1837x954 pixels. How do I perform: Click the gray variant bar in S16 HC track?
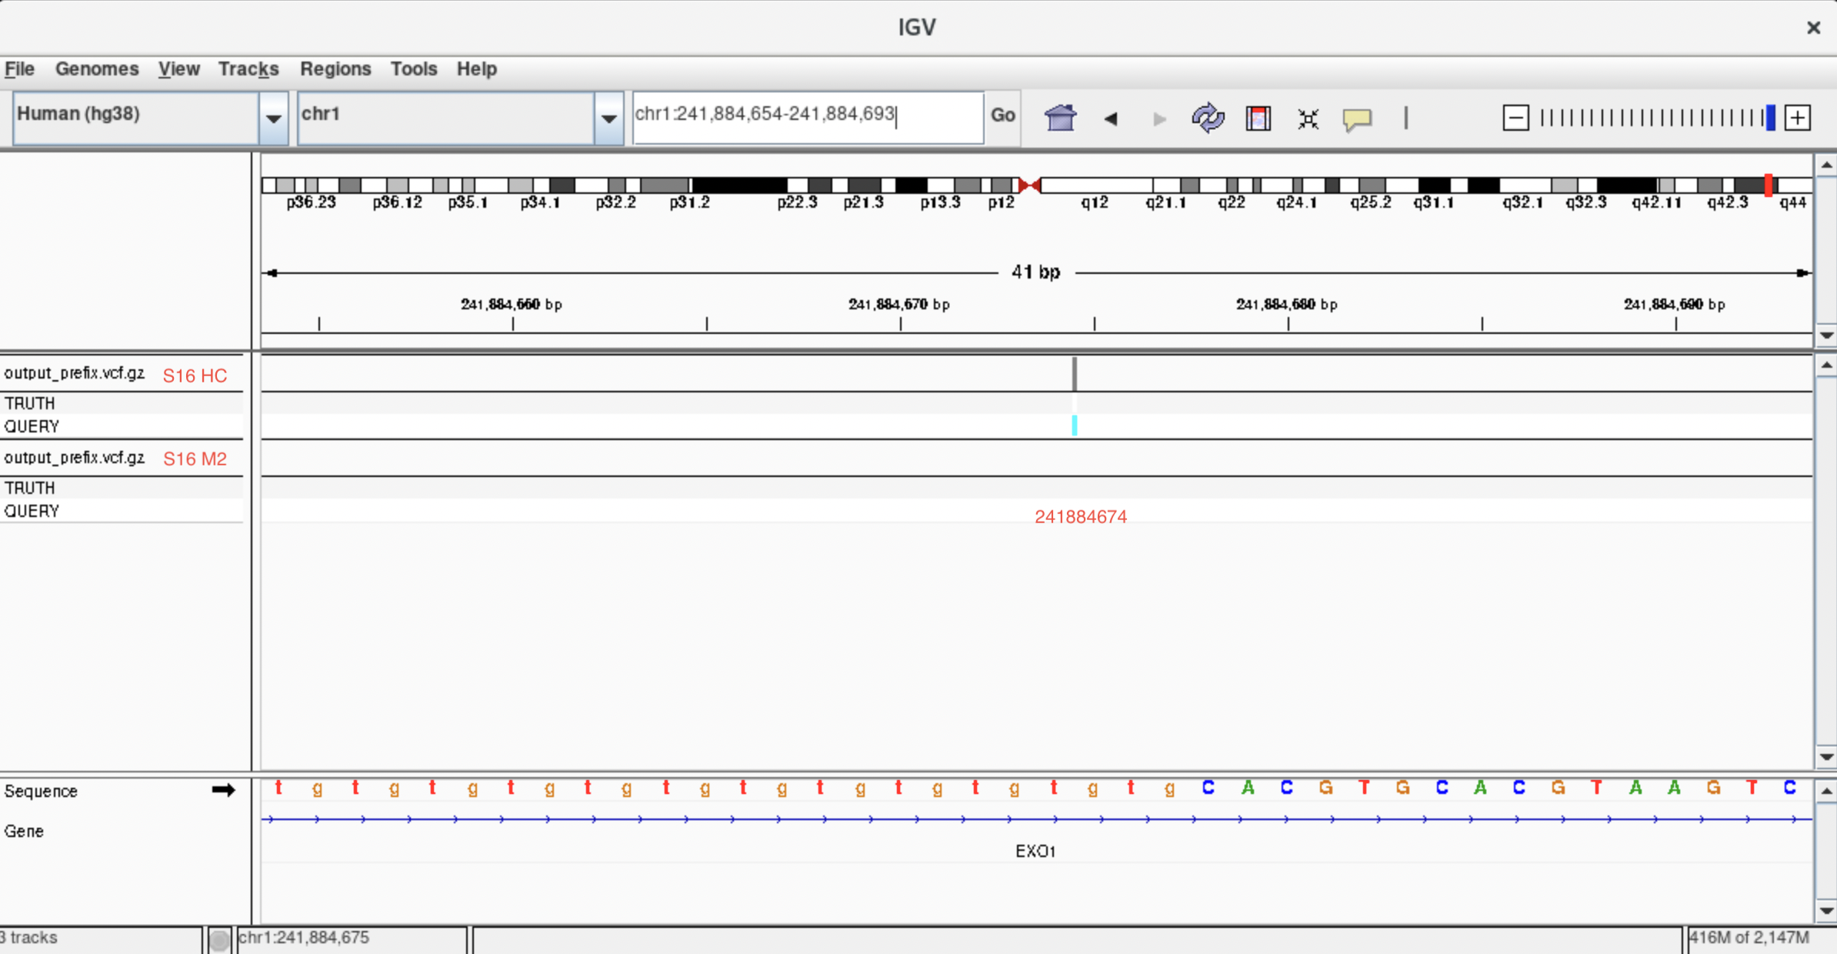1075,374
